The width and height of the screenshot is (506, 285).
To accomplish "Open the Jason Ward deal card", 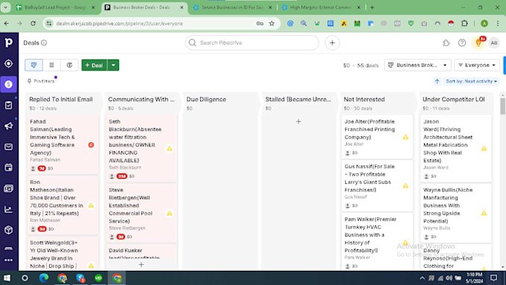I will click(x=456, y=149).
